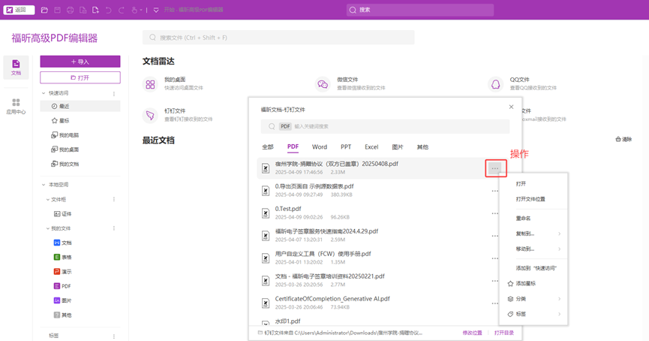Select the 图片 category under 我的文件
649x341 pixels.
click(63, 300)
